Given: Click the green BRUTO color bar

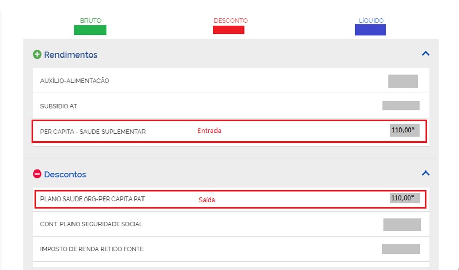Looking at the screenshot, I should pyautogui.click(x=90, y=30).
